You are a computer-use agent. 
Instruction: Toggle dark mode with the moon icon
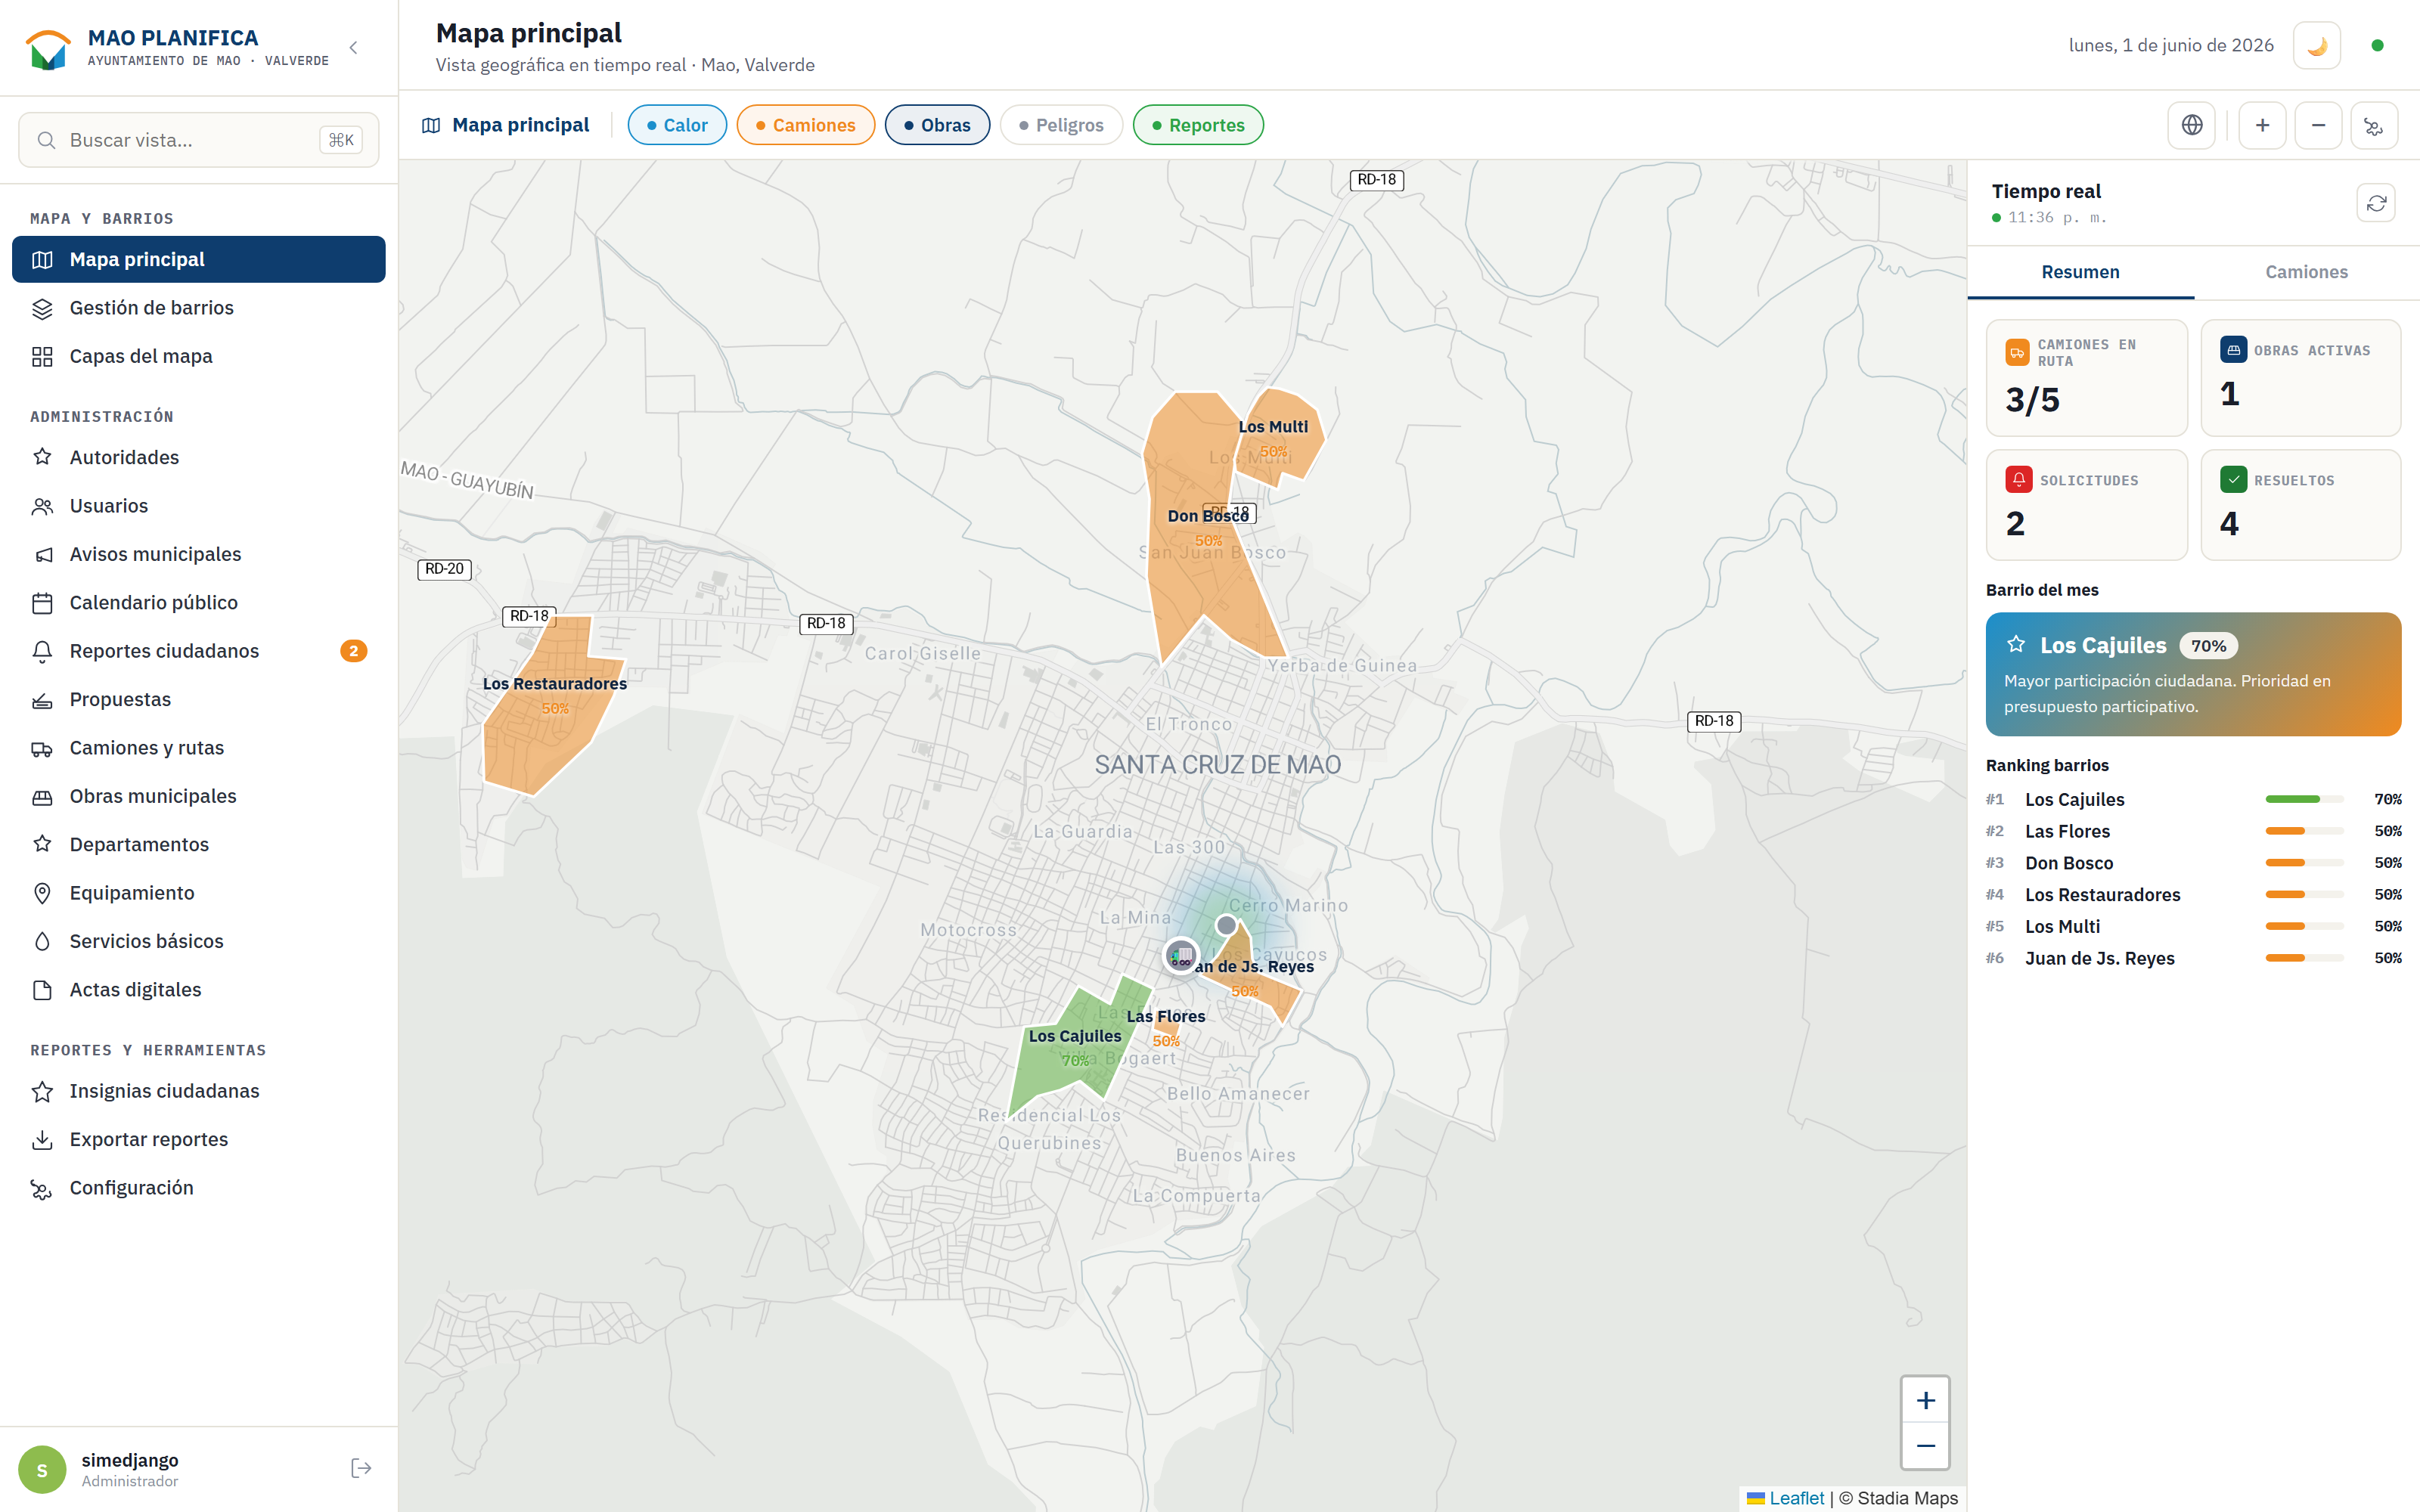pos(2317,45)
